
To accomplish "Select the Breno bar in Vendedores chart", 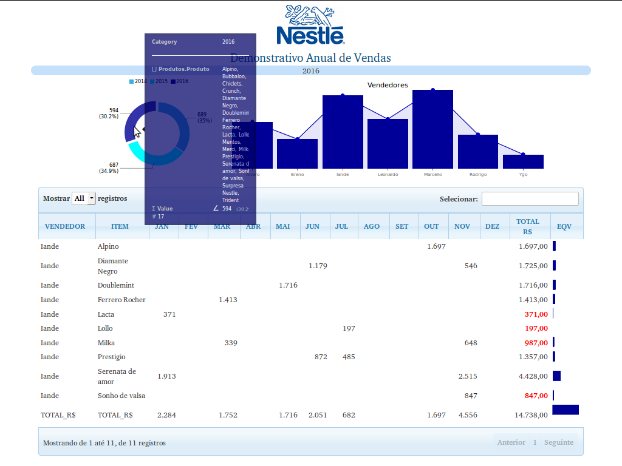I will (x=297, y=154).
